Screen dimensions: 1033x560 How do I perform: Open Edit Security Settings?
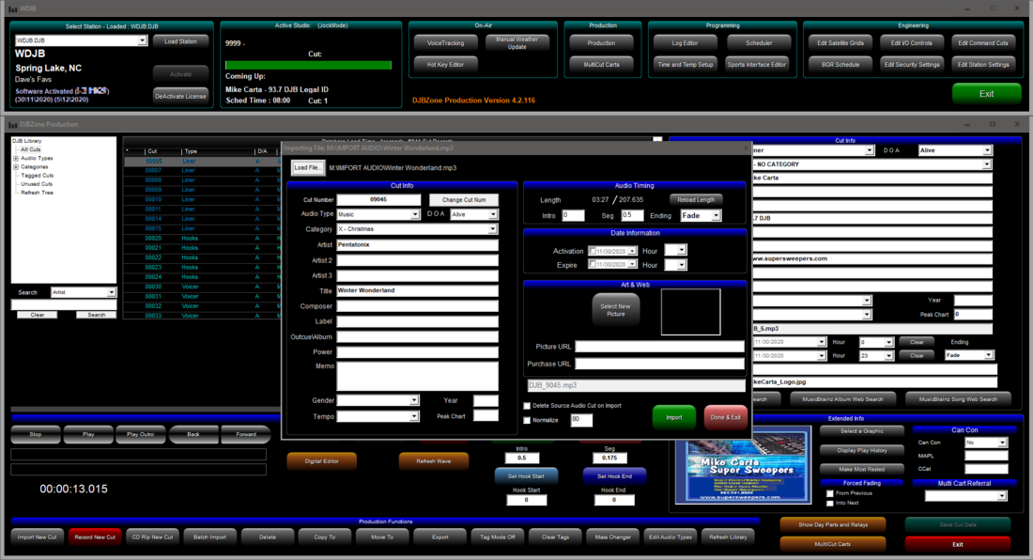pos(912,65)
